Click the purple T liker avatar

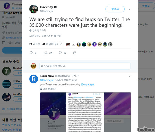click(94, 44)
